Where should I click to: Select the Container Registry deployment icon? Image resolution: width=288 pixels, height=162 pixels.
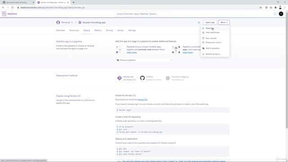click(x=168, y=78)
